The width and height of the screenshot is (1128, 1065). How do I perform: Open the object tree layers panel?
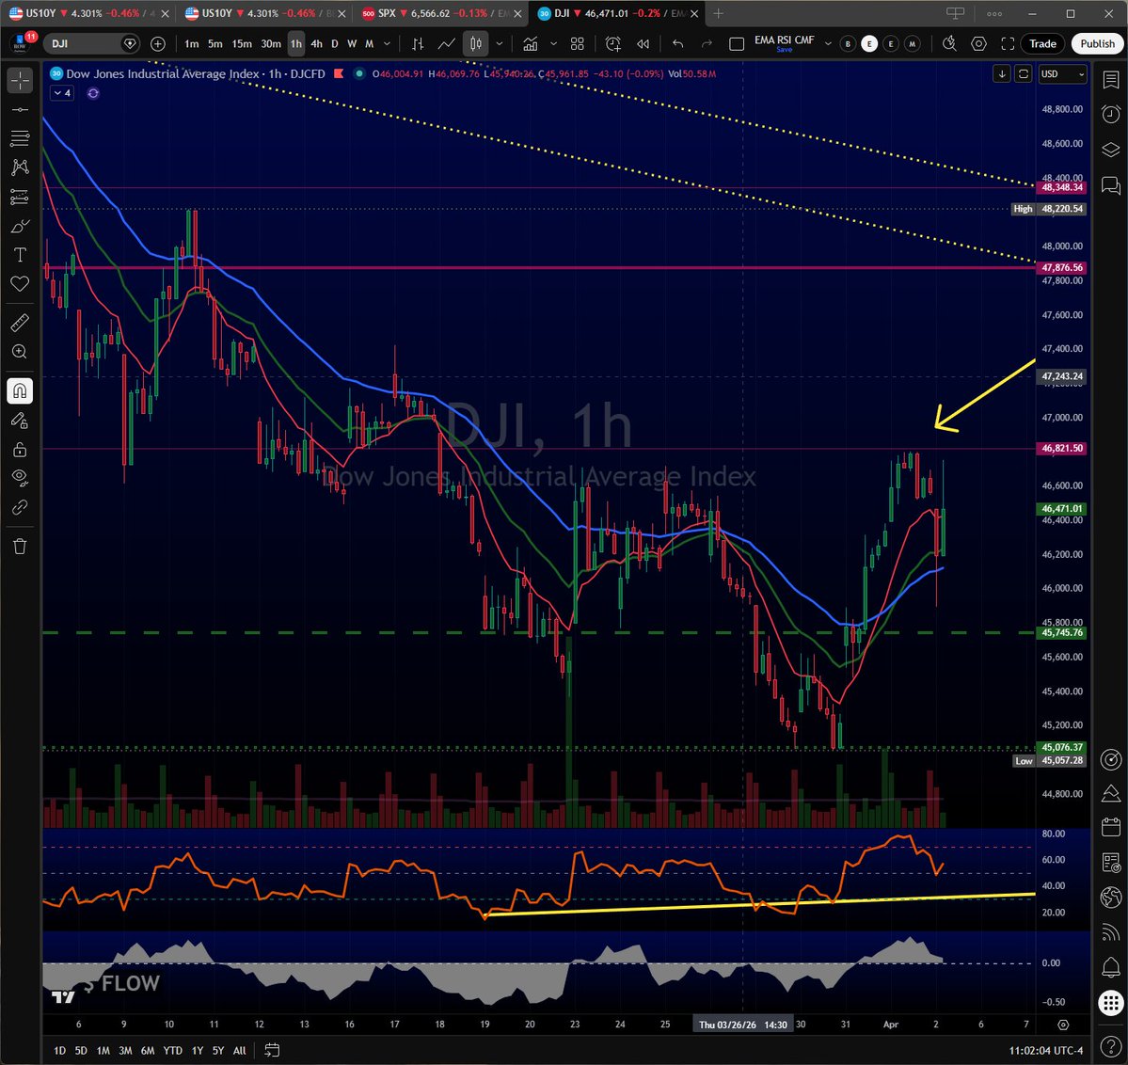tap(1111, 150)
